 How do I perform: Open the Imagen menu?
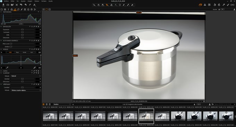point(30,1)
